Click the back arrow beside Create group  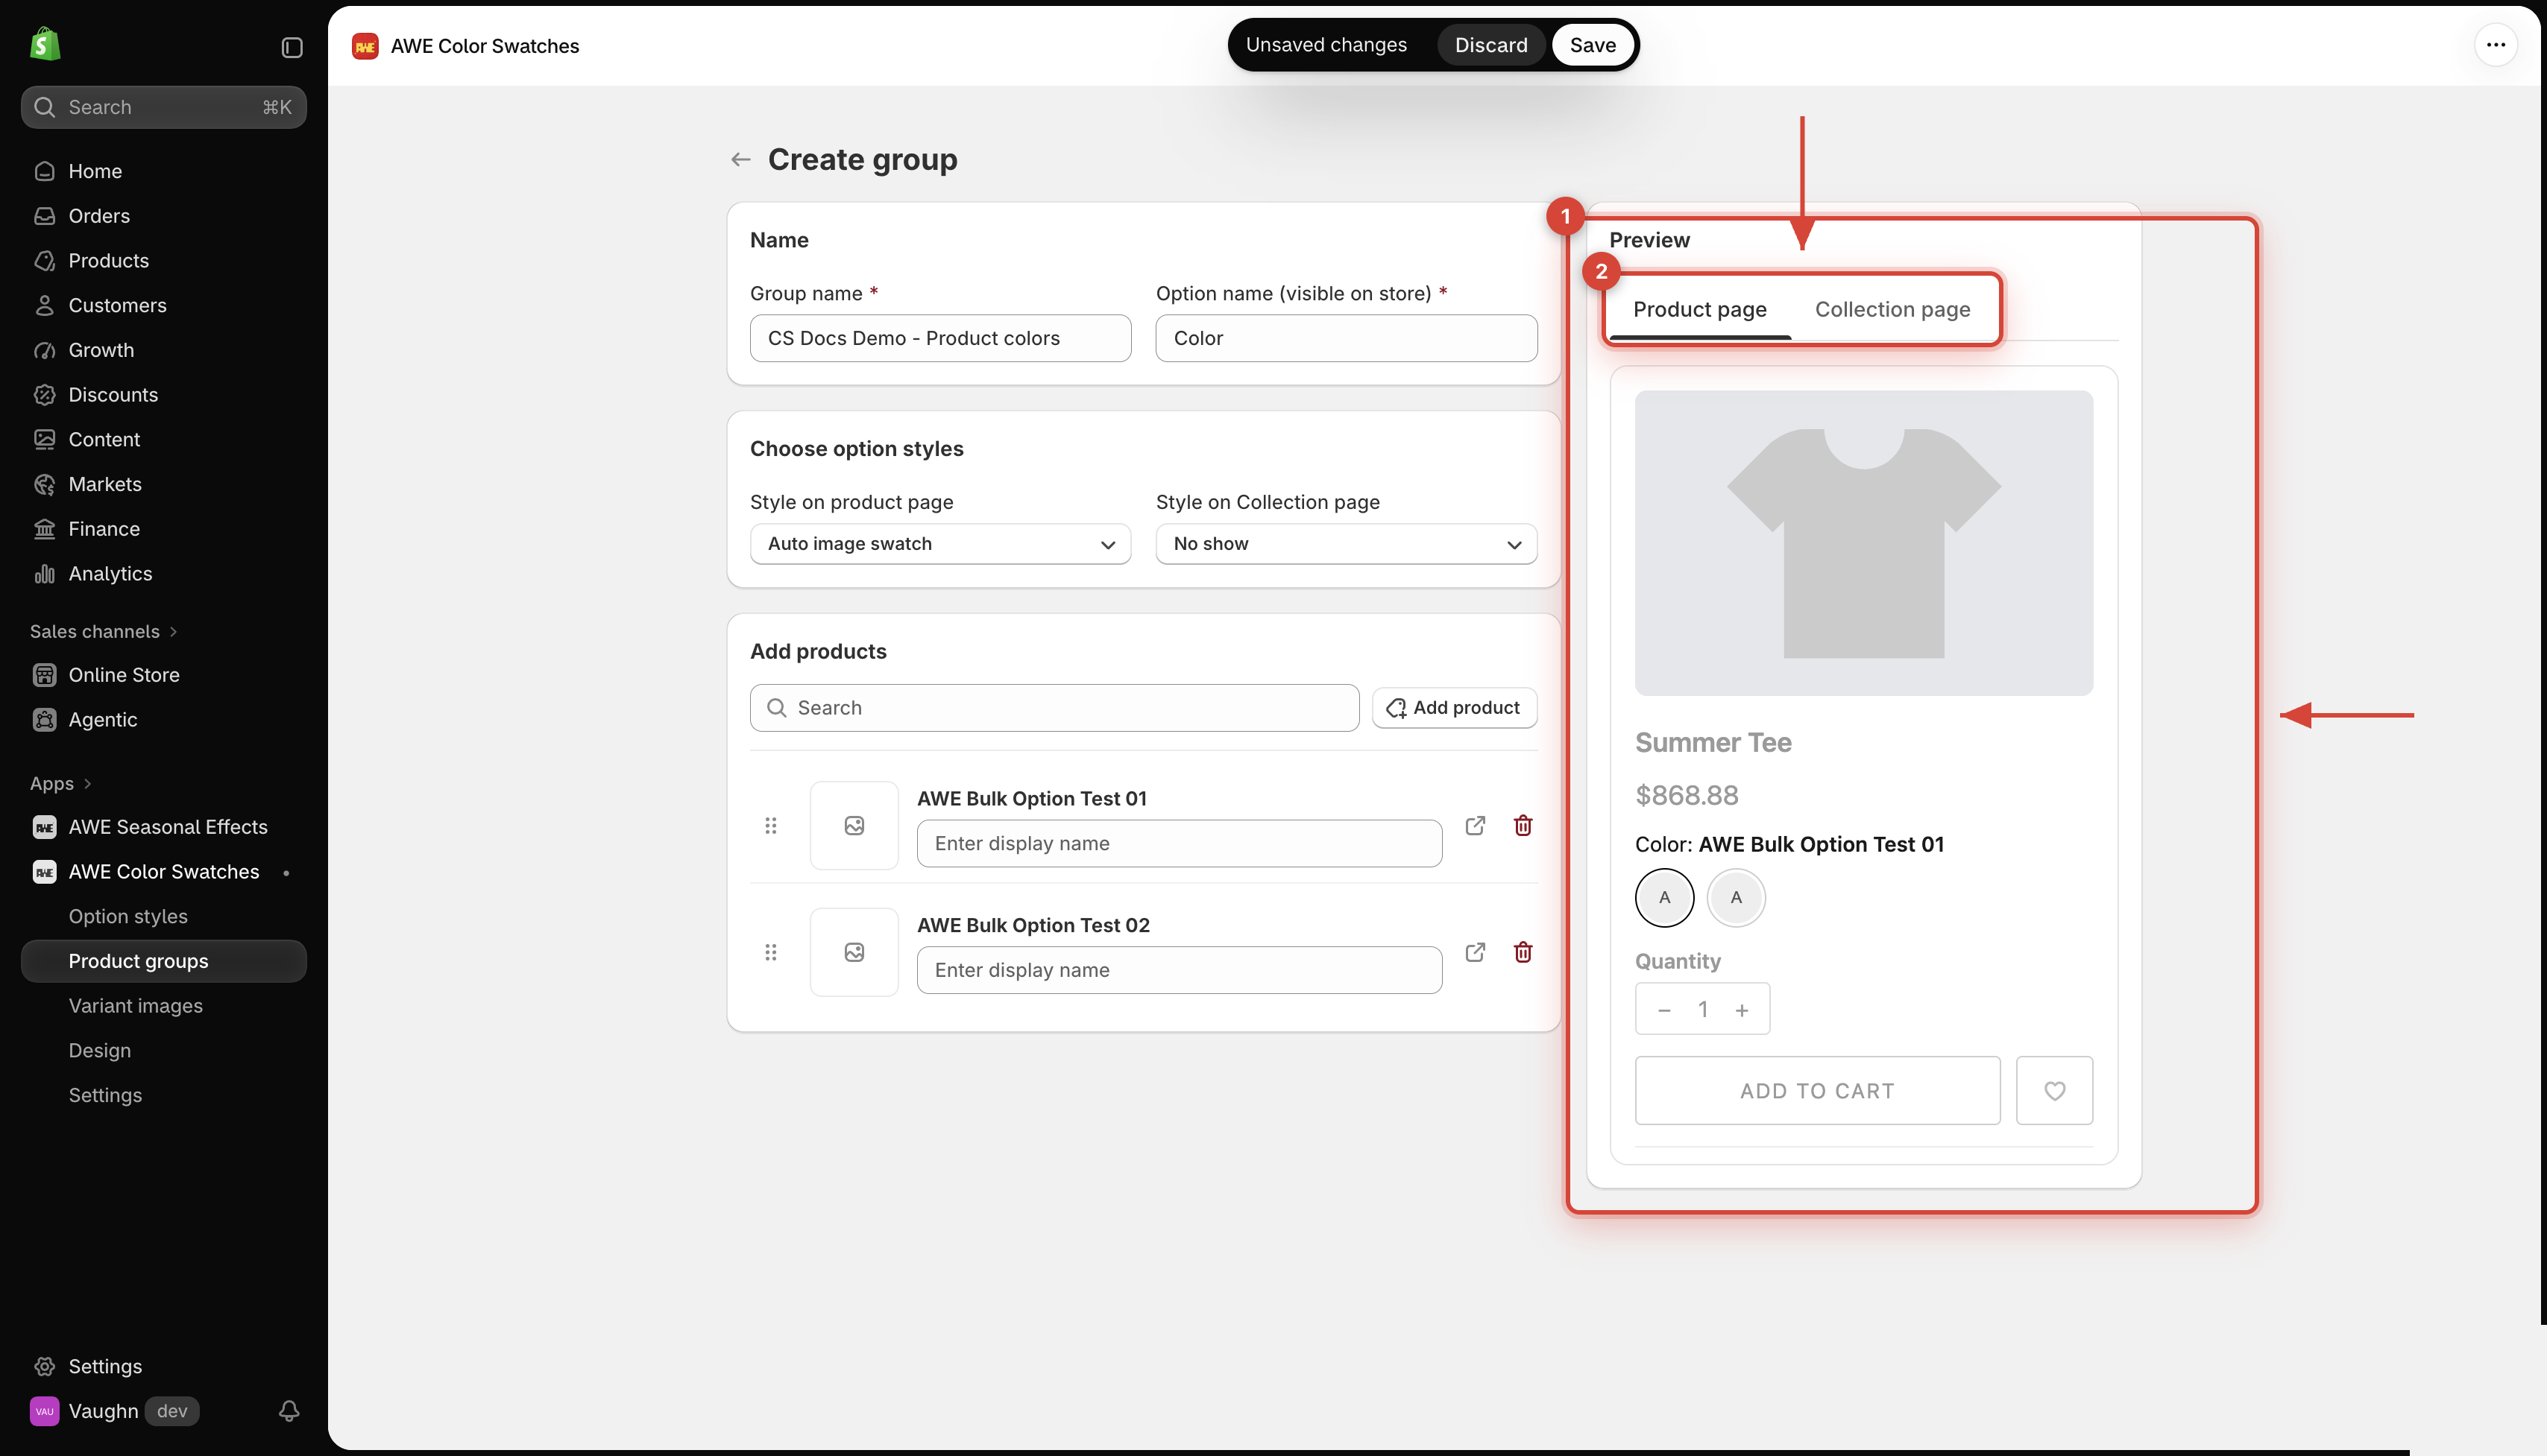740,159
